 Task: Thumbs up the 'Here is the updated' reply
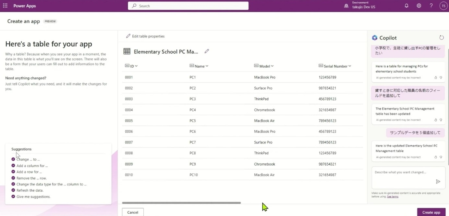[x=436, y=157]
